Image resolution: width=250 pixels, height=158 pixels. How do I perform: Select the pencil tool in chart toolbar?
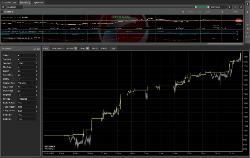tap(247, 33)
